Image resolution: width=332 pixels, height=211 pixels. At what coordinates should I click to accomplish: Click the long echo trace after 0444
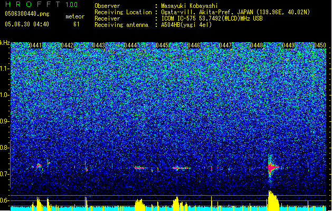pyautogui.click(x=140, y=168)
